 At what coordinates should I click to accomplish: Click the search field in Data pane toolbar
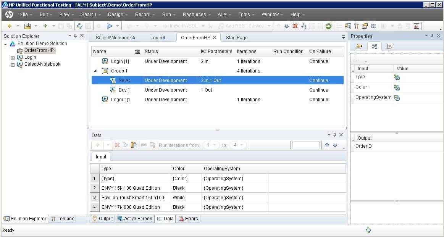pos(306,145)
